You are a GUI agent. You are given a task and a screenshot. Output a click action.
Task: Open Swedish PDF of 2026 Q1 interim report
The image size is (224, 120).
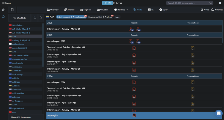coord(131,29)
